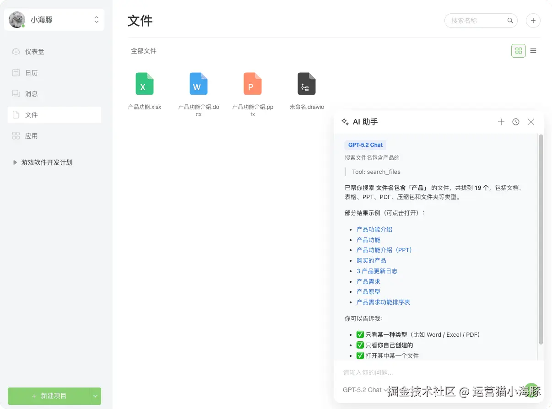Click the 文件 document icon in sidebar
This screenshot has height=409, width=552.
coord(16,115)
